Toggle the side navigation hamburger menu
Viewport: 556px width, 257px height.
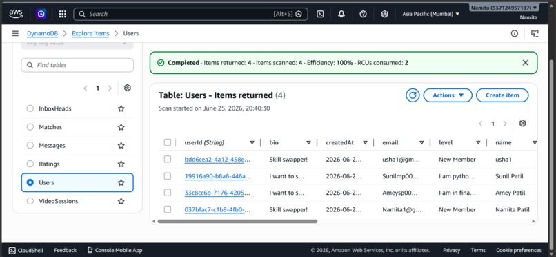point(15,33)
